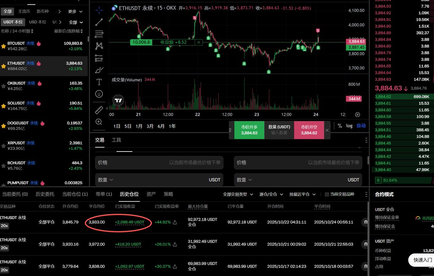Switch to 工具 tab

click(116, 140)
